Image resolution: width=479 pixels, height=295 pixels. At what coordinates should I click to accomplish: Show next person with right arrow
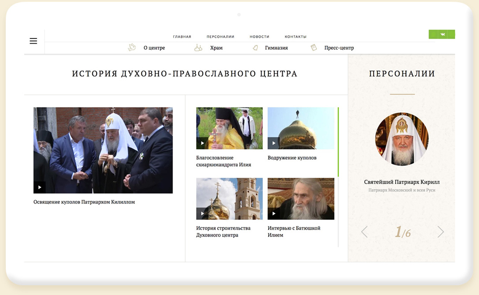pyautogui.click(x=440, y=232)
